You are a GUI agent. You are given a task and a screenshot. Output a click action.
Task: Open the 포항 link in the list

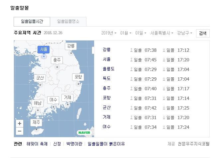click(107, 98)
